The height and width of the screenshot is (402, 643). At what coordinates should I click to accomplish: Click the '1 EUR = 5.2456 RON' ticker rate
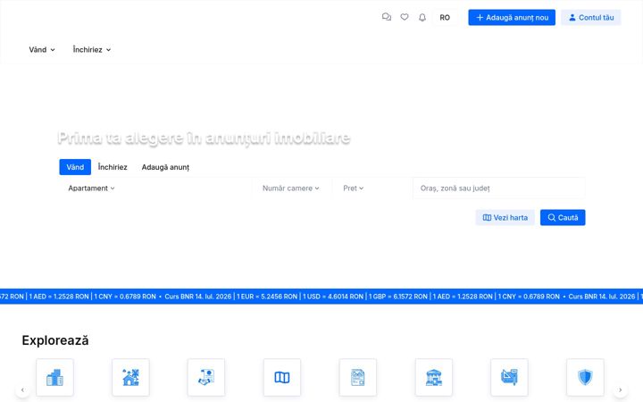click(266, 297)
